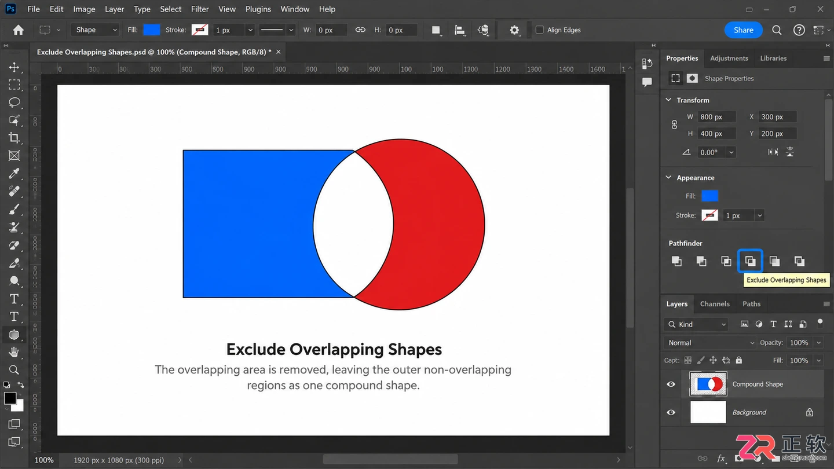This screenshot has width=834, height=469.
Task: Collapse the Transform section
Action: pyautogui.click(x=668, y=100)
